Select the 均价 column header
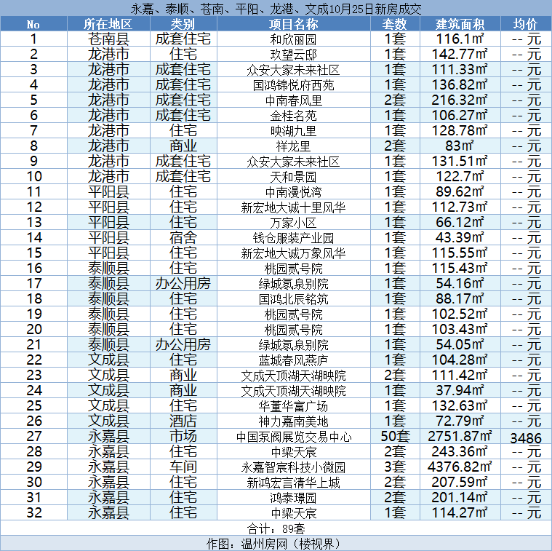Image resolution: width=552 pixels, height=551 pixels. pyautogui.click(x=526, y=23)
